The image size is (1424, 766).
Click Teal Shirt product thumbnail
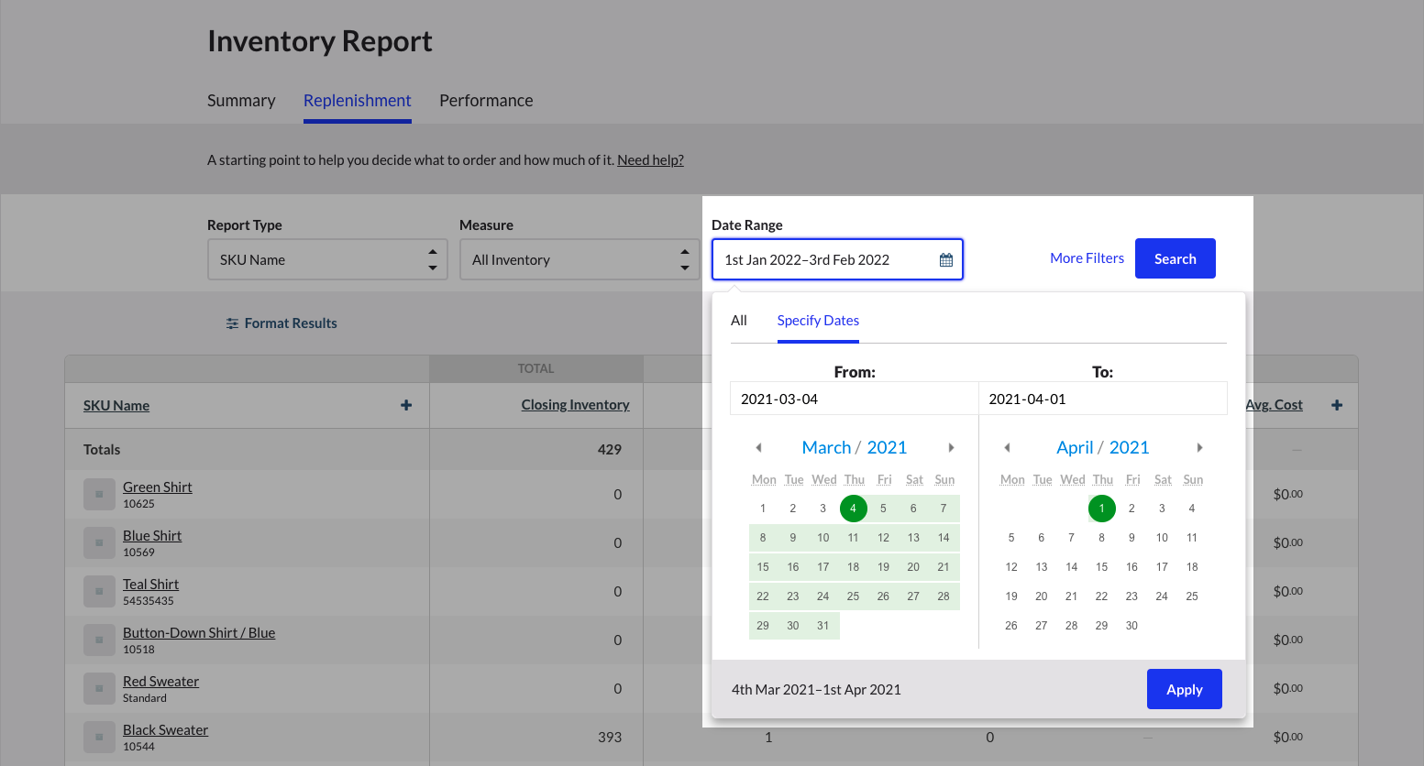point(99,591)
